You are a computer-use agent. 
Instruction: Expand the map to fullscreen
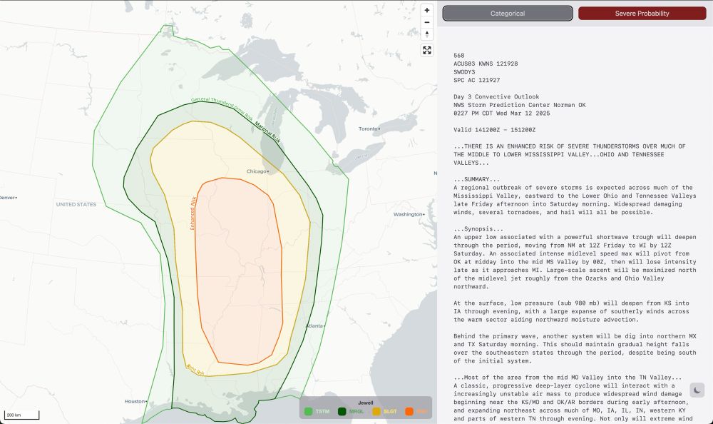tap(426, 51)
